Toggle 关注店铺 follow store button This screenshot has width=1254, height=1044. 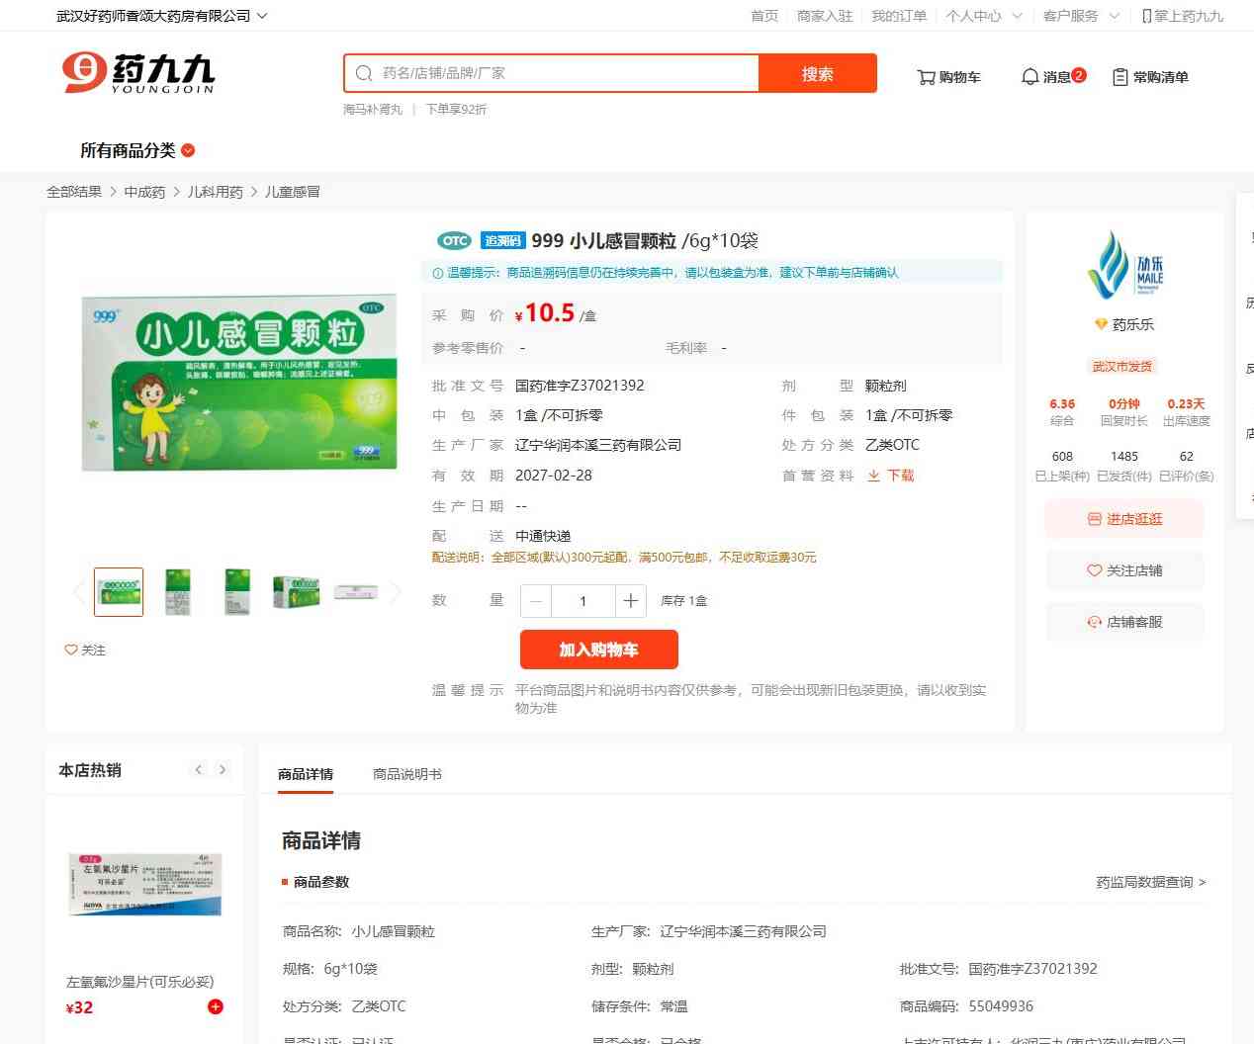coord(1124,570)
